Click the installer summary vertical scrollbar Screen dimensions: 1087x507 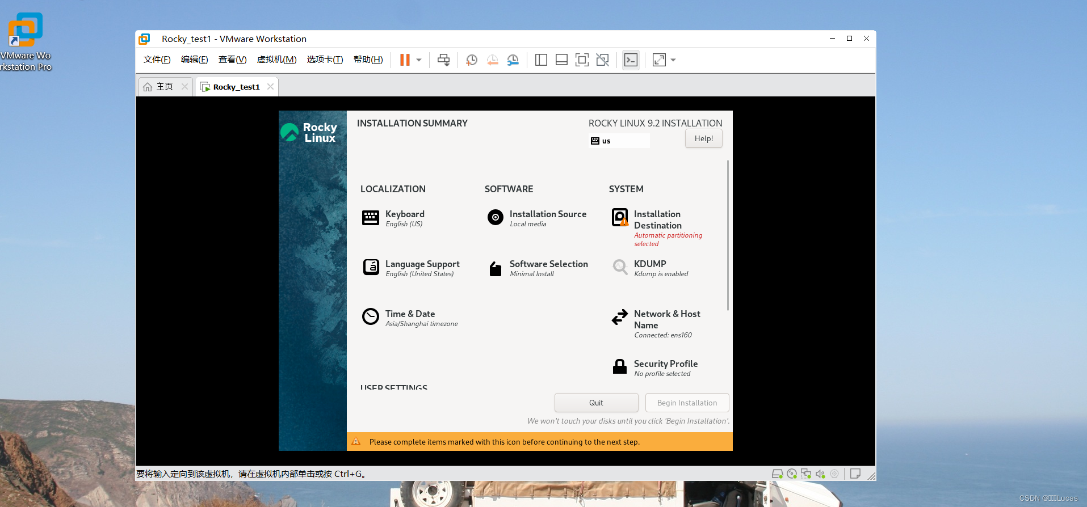(x=728, y=235)
